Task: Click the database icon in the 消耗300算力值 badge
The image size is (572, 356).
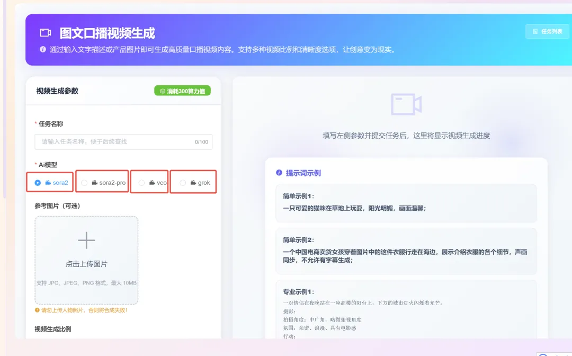Action: click(x=163, y=91)
